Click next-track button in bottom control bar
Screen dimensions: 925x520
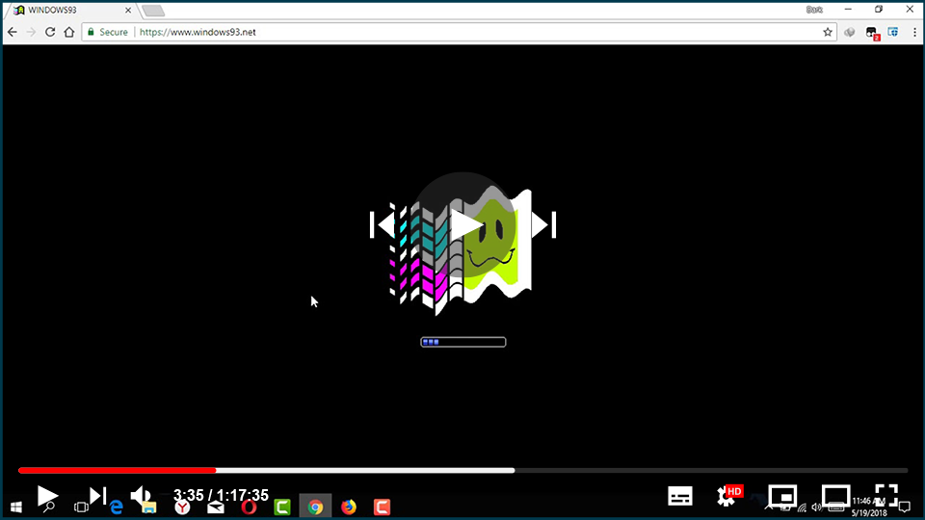(x=97, y=496)
